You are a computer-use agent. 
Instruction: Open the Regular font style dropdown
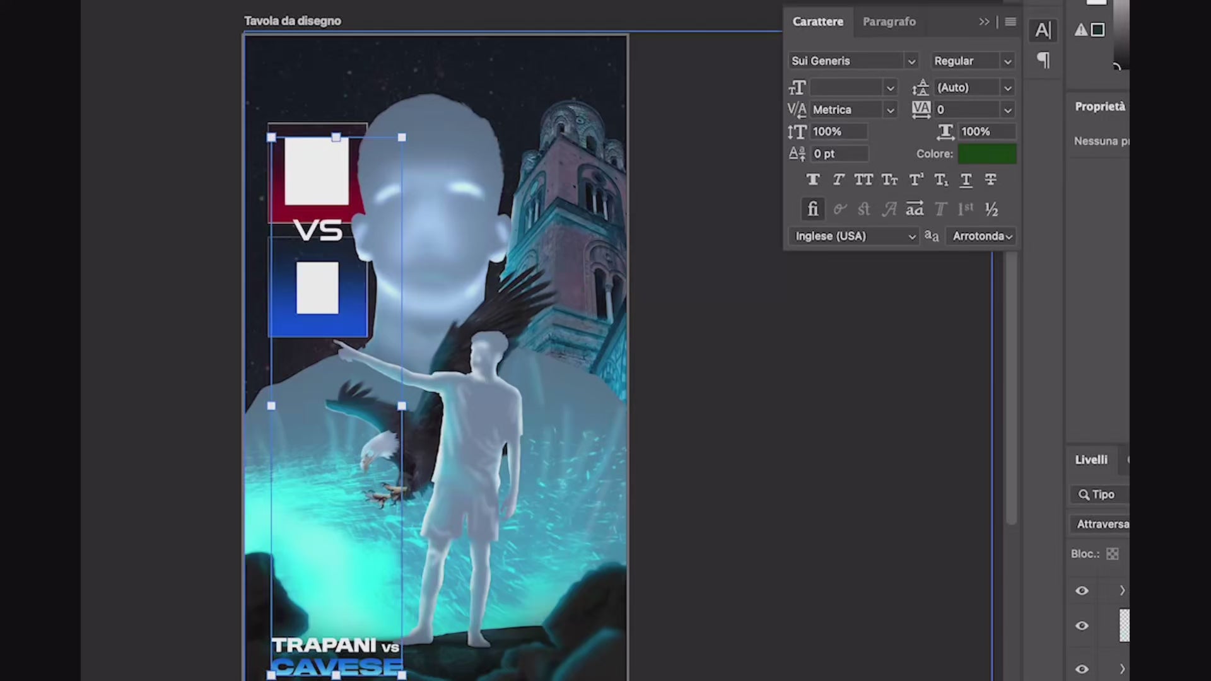(1007, 61)
